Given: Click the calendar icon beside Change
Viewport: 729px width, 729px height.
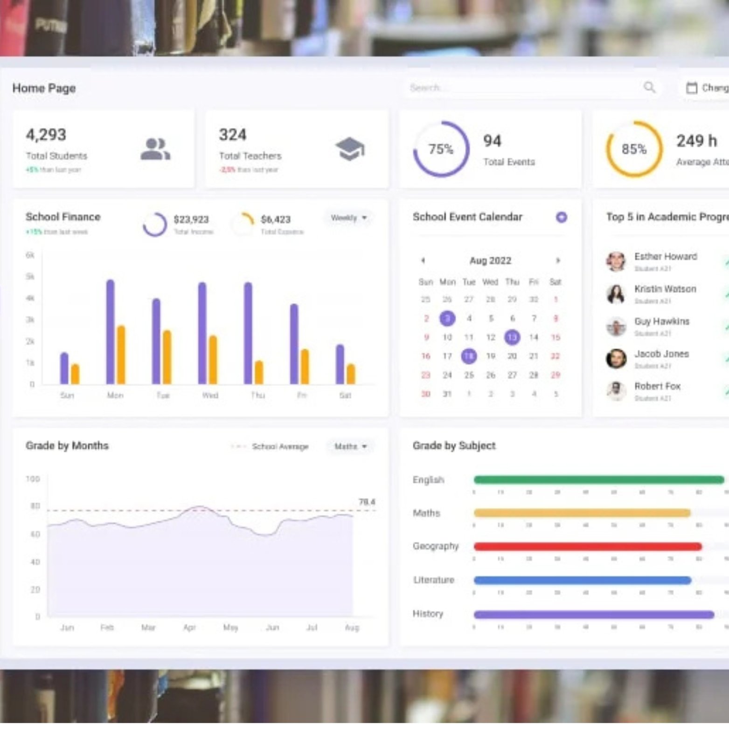Looking at the screenshot, I should click(691, 88).
